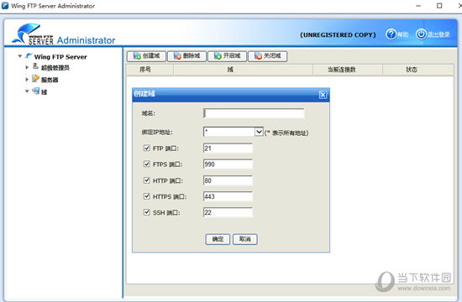Click the (UNREGISTERED COPY) text

click(x=338, y=34)
